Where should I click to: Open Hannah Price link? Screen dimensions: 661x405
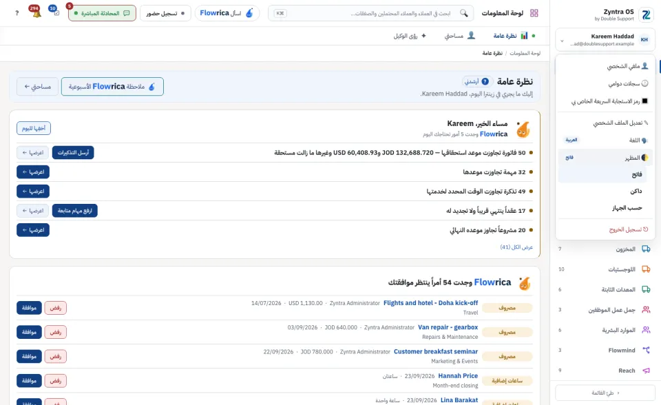pyautogui.click(x=458, y=376)
